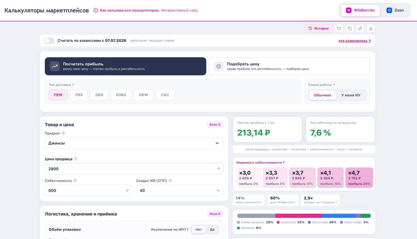The image size is (417, 239).
Task: Select the DBW delivery type
Action: tap(144, 95)
